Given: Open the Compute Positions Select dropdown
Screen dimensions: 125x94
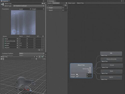Looking at the screenshot, I should pyautogui.click(x=32, y=53).
